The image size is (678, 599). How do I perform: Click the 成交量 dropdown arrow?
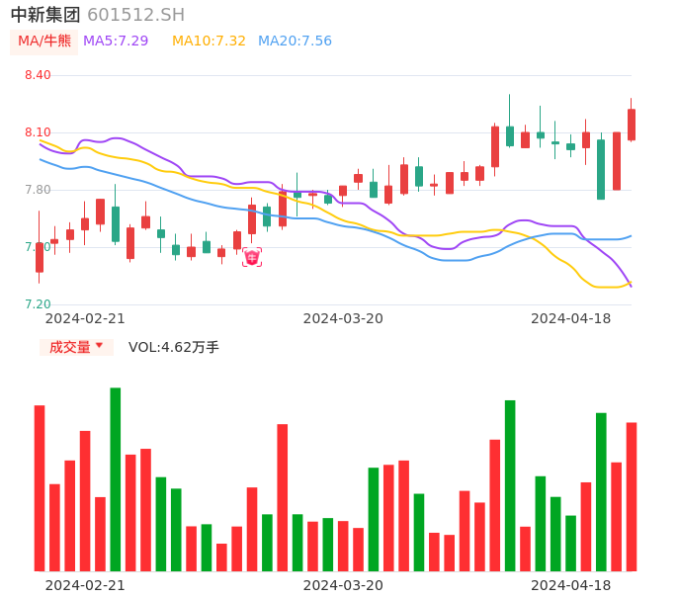click(99, 346)
